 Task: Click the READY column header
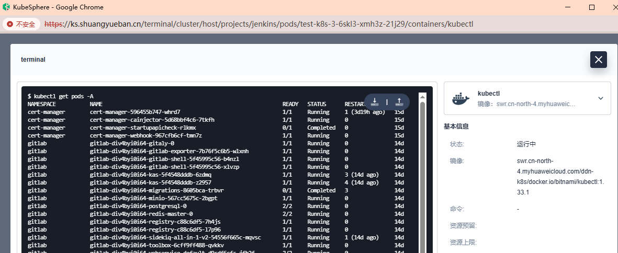tap(290, 104)
